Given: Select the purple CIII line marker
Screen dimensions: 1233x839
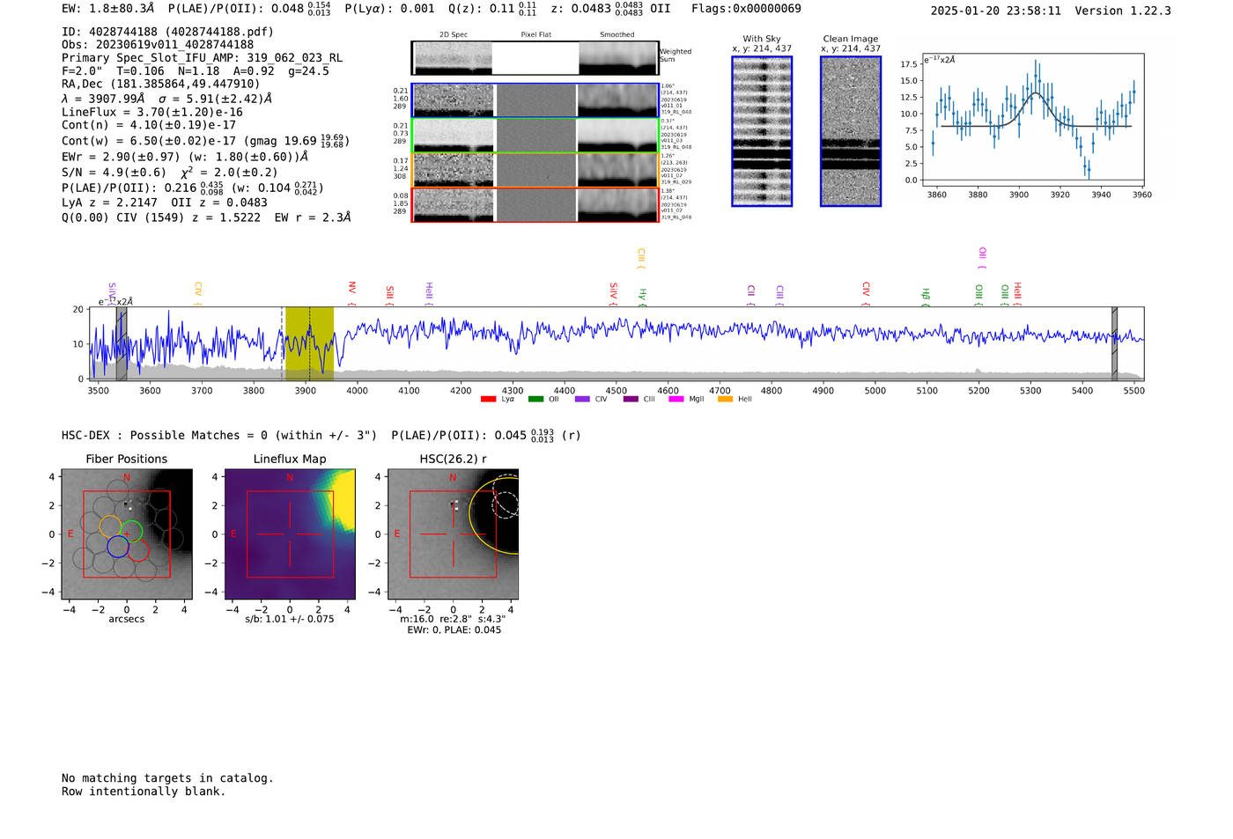Looking at the screenshot, I should 779,295.
